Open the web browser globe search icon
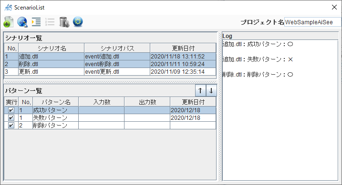This screenshot has height=185, width=342. coord(22,22)
